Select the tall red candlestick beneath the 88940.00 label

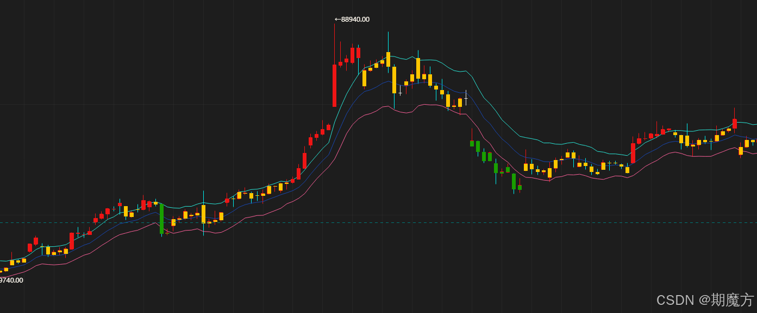(x=334, y=86)
